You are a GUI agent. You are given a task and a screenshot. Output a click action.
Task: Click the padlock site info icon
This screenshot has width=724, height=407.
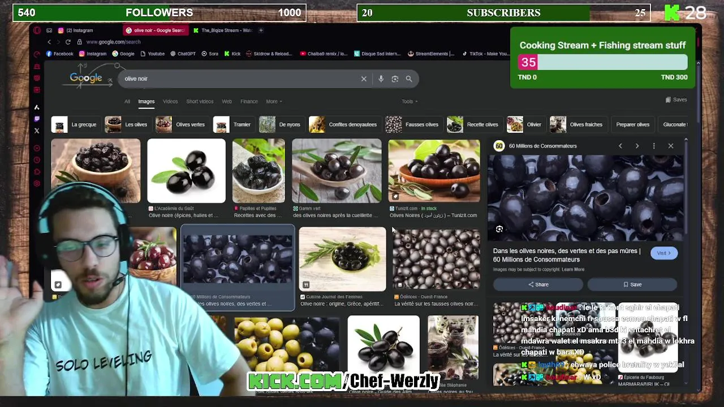coord(80,42)
